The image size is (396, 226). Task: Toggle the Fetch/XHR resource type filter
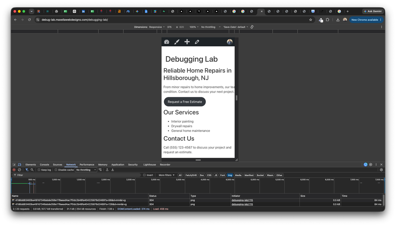click(191, 175)
